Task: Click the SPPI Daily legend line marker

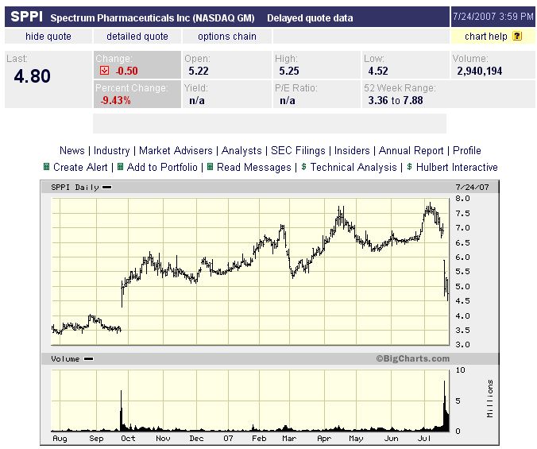Action: click(107, 188)
